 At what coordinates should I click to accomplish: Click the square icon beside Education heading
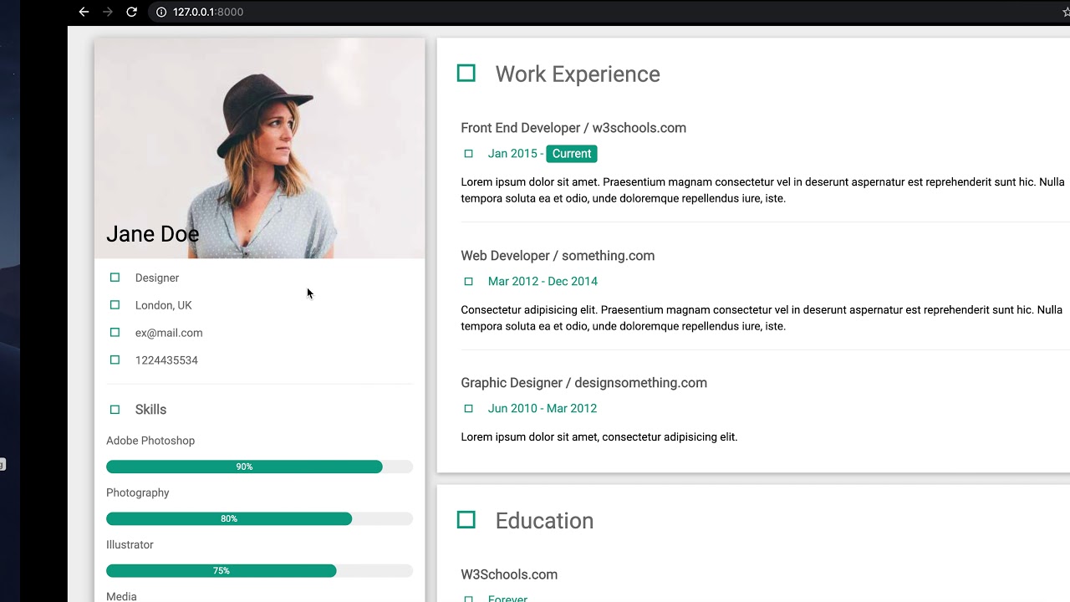[466, 520]
